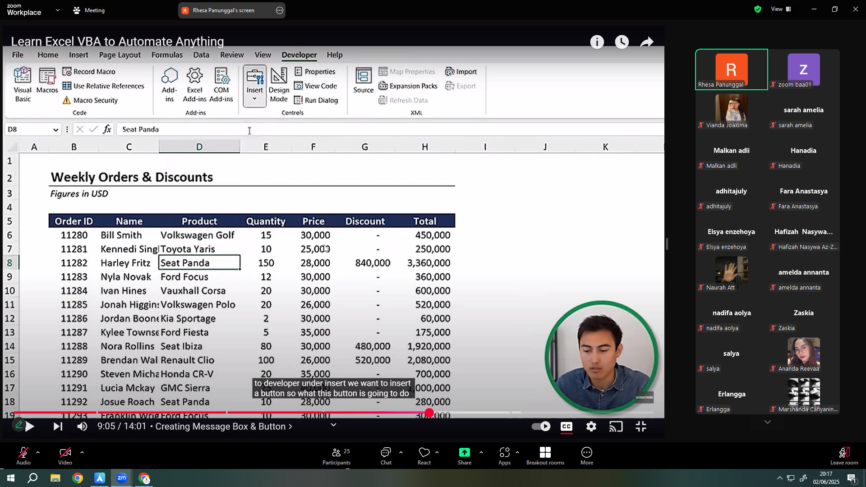Open Expansion Packs
866x487 pixels.
click(408, 86)
